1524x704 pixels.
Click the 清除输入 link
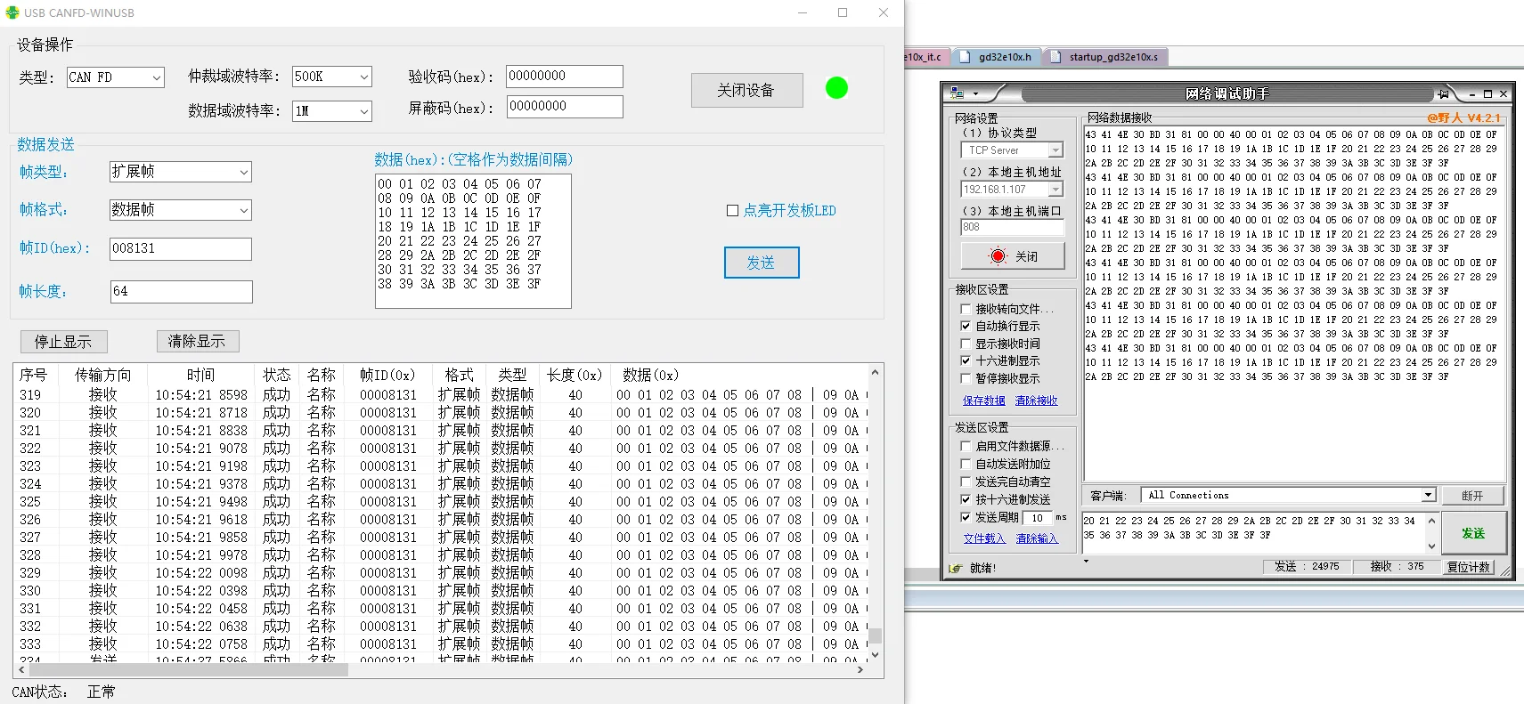point(1037,538)
